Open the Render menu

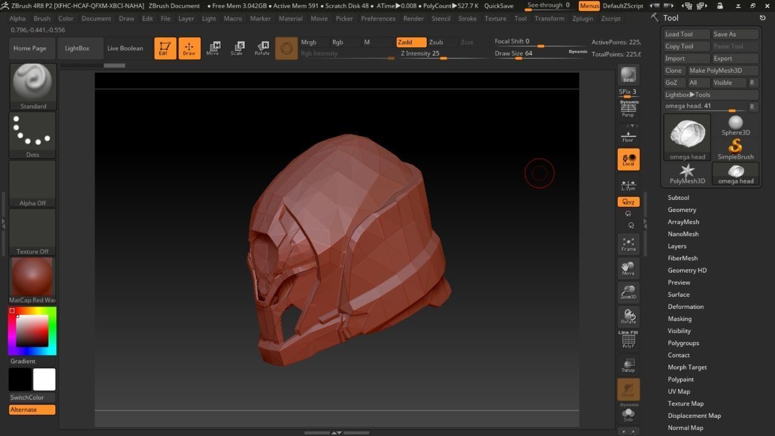click(x=414, y=18)
